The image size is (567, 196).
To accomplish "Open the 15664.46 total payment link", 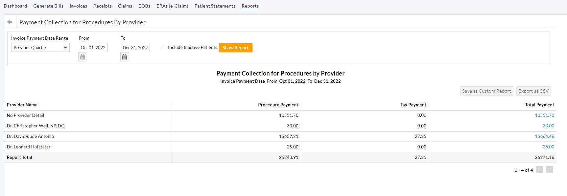I will tap(545, 136).
